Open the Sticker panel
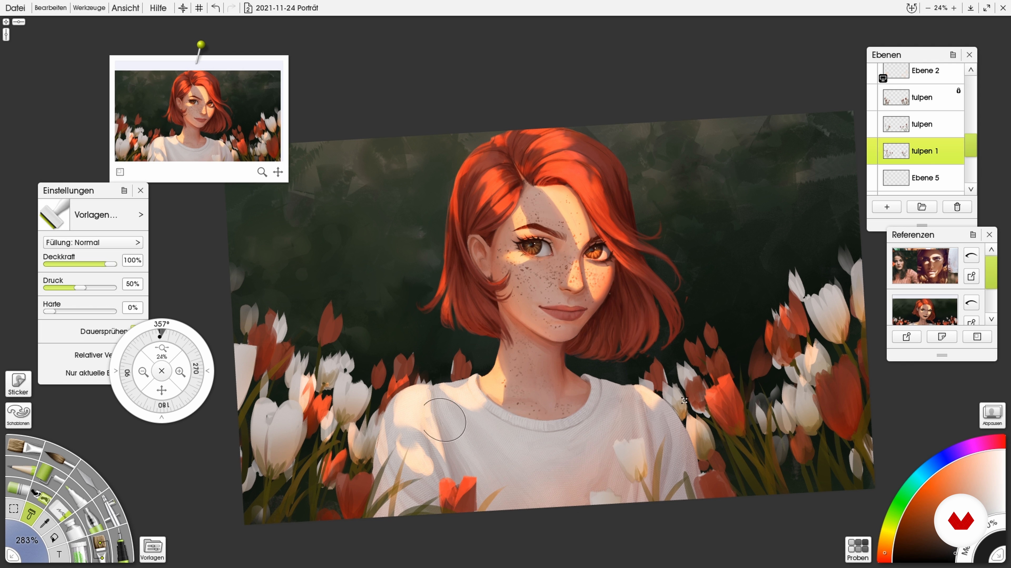 pyautogui.click(x=18, y=384)
